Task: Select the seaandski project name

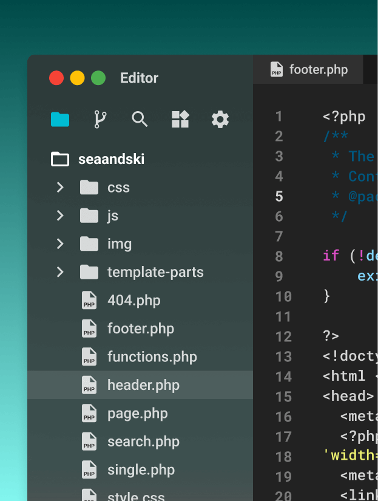Action: click(x=112, y=159)
